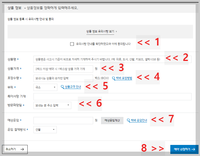The height and width of the screenshot is (156, 200).
Task: Click magnifier icon beside 택배 운임안내
Action: point(128,120)
